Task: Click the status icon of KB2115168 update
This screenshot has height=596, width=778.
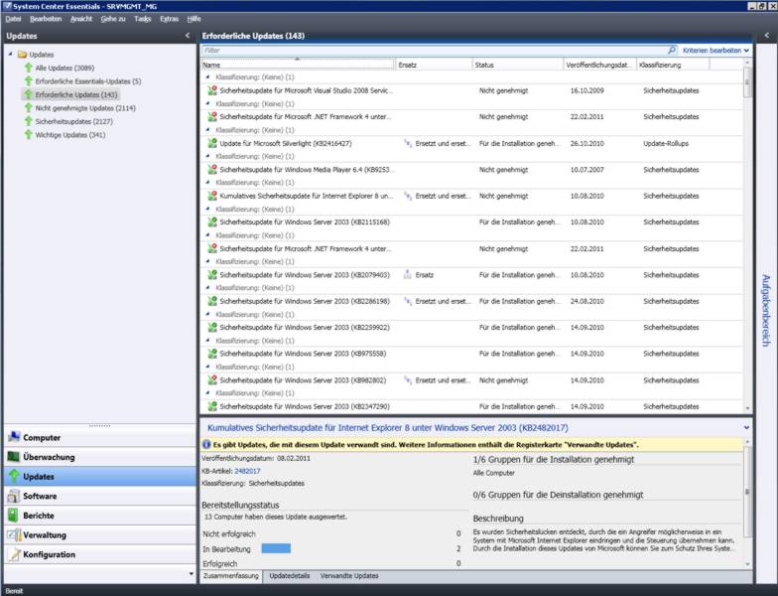Action: (212, 223)
